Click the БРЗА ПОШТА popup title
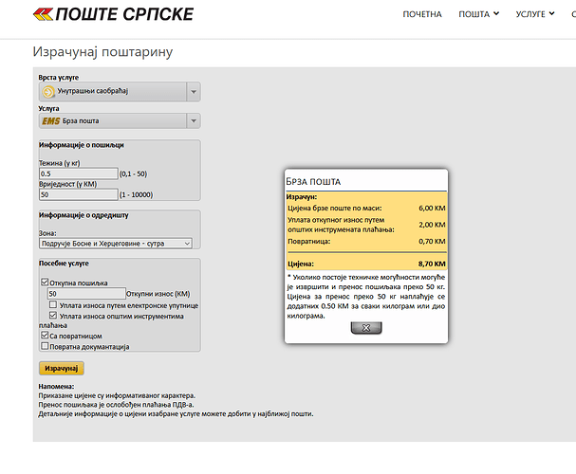Image resolution: width=576 pixels, height=474 pixels. (313, 182)
